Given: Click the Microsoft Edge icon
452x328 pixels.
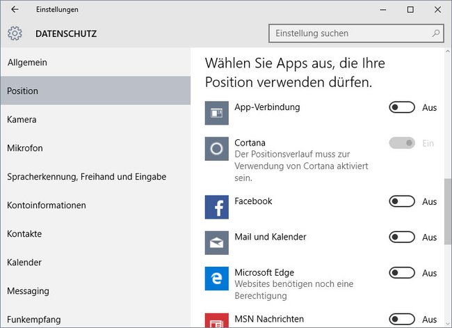Looking at the screenshot, I should [x=217, y=279].
